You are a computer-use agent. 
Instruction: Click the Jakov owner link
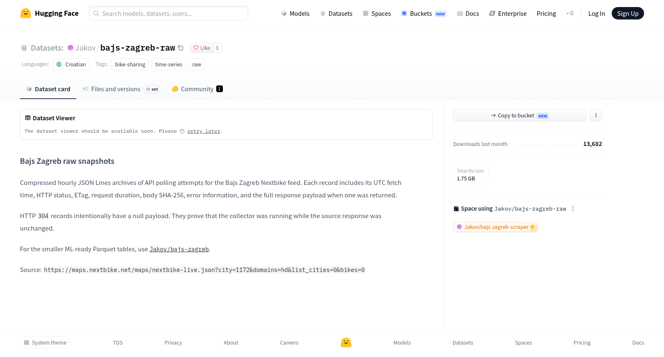[85, 48]
